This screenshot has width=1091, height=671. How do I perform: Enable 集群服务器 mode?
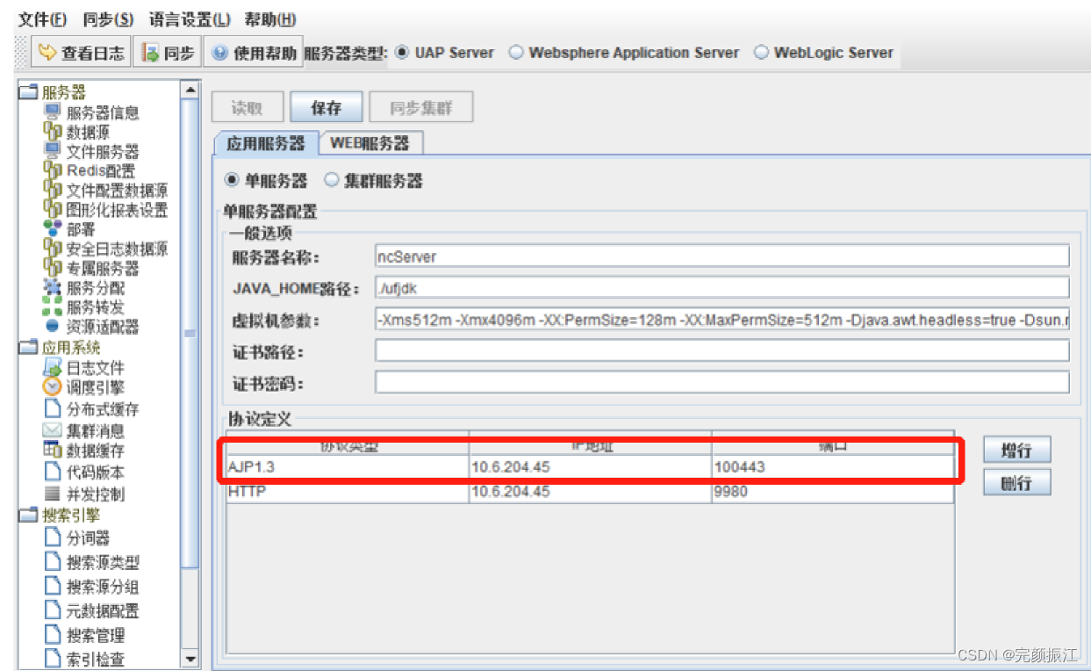coord(333,180)
